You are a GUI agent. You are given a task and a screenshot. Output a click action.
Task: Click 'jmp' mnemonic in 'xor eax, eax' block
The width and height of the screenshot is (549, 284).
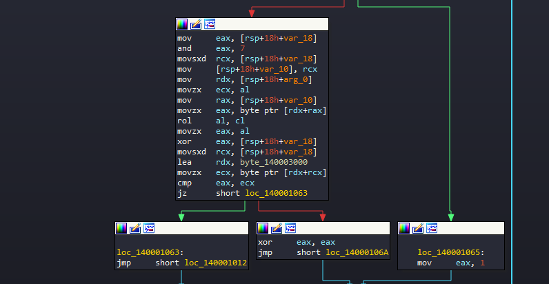tap(265, 252)
